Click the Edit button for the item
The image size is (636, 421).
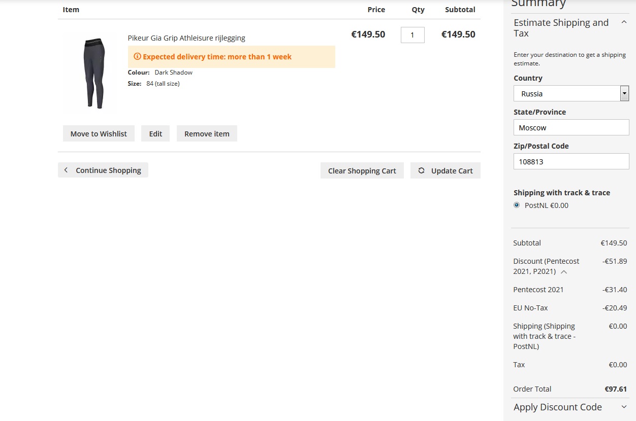pos(155,134)
